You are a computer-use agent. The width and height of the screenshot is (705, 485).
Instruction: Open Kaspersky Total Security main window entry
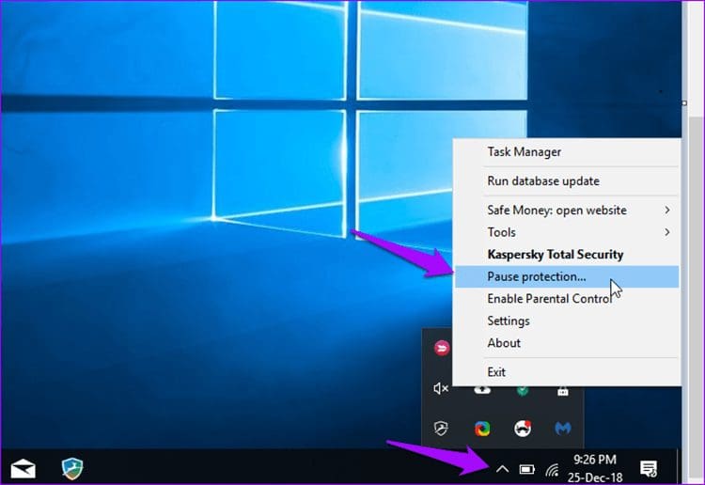(567, 255)
